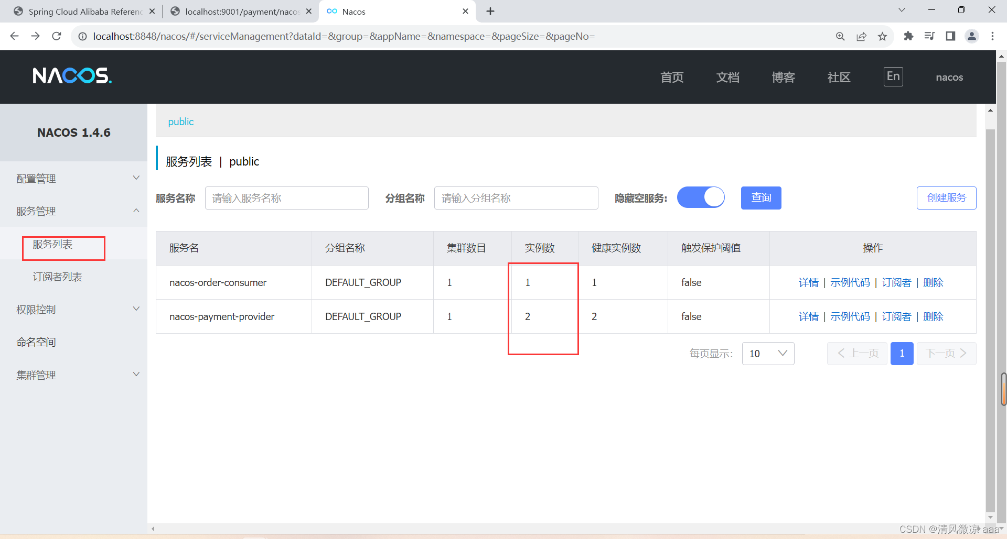Click the NACOS 1.4.6 version label
The width and height of the screenshot is (1007, 539).
(x=73, y=133)
